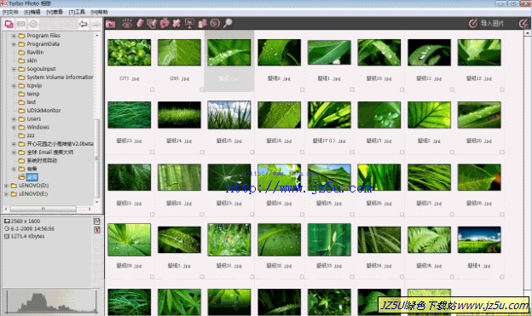This screenshot has height=316, width=532.
Task: Open the [T] 工具 tools menu
Action: [x=77, y=12]
